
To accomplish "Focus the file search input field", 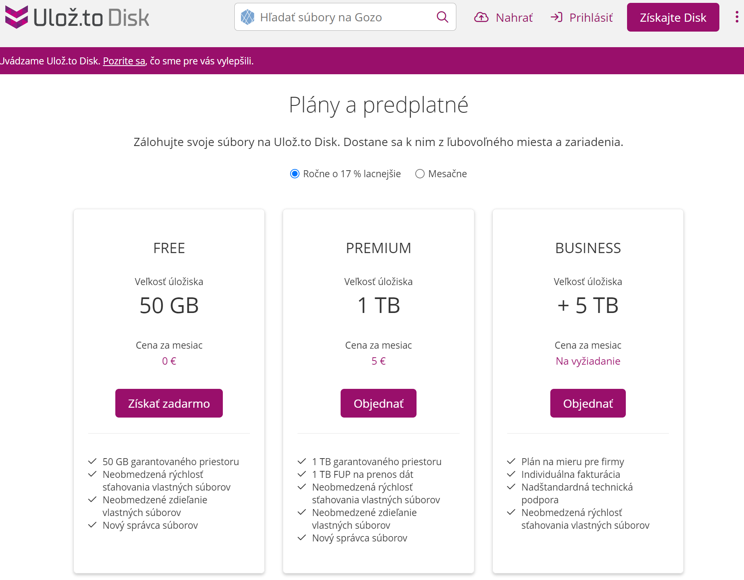I will click(x=345, y=17).
